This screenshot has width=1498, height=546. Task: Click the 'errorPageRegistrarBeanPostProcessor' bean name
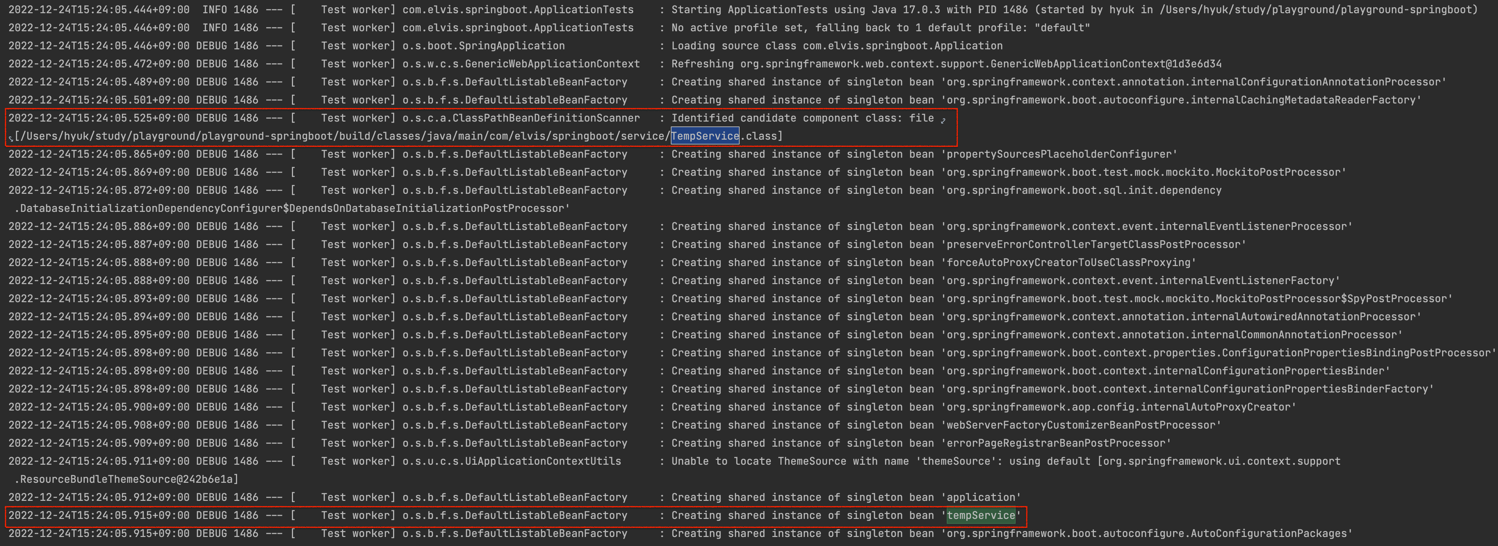[x=1056, y=443]
